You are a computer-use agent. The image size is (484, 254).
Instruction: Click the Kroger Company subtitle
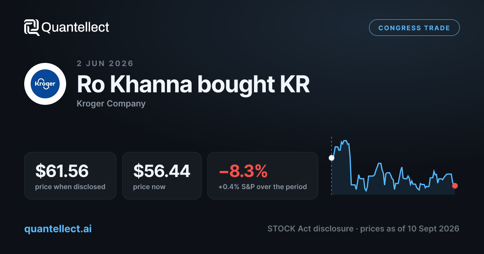pos(111,104)
